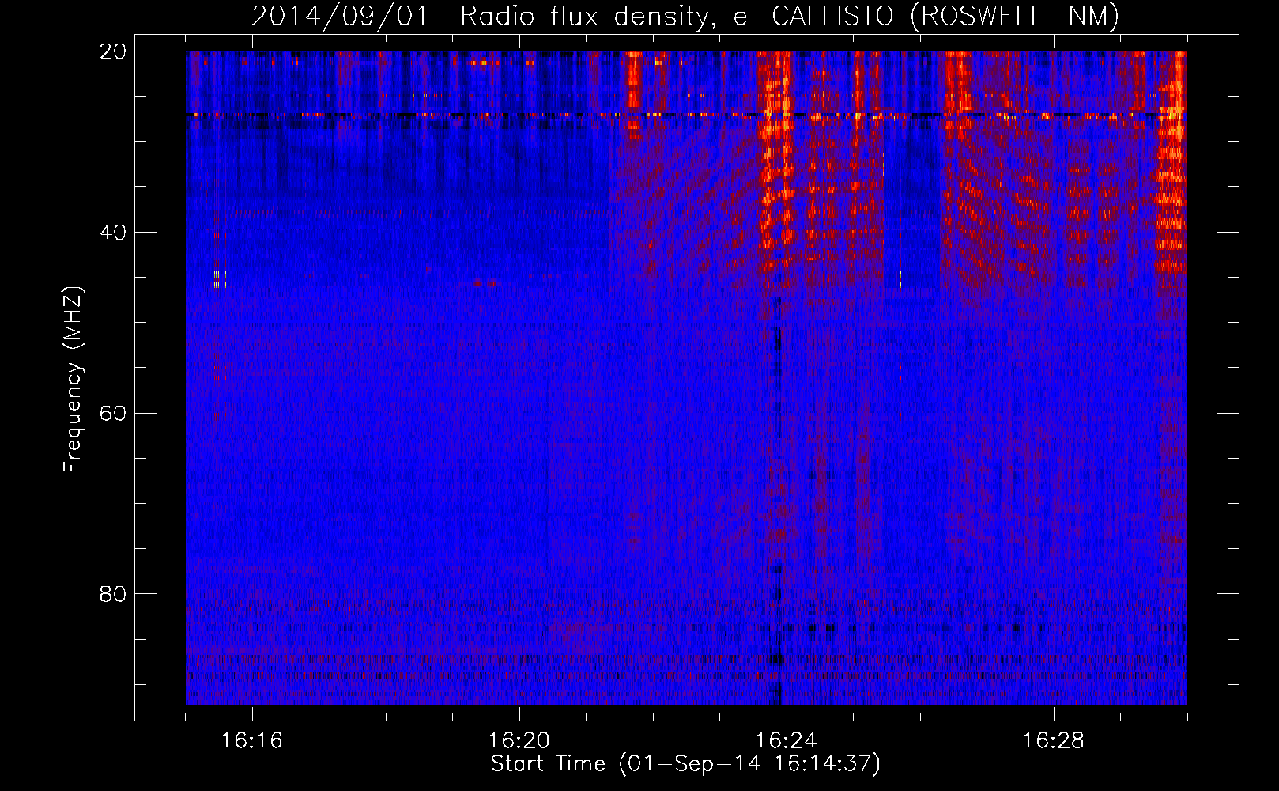
Task: Click the 'Frequency (MHZ)' axis label
Action: (72, 380)
